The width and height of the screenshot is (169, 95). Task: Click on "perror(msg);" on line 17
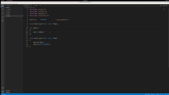point(39,42)
